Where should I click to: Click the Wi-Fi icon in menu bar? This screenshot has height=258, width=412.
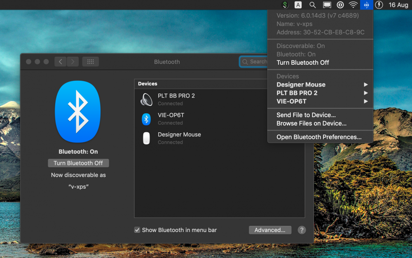point(353,5)
